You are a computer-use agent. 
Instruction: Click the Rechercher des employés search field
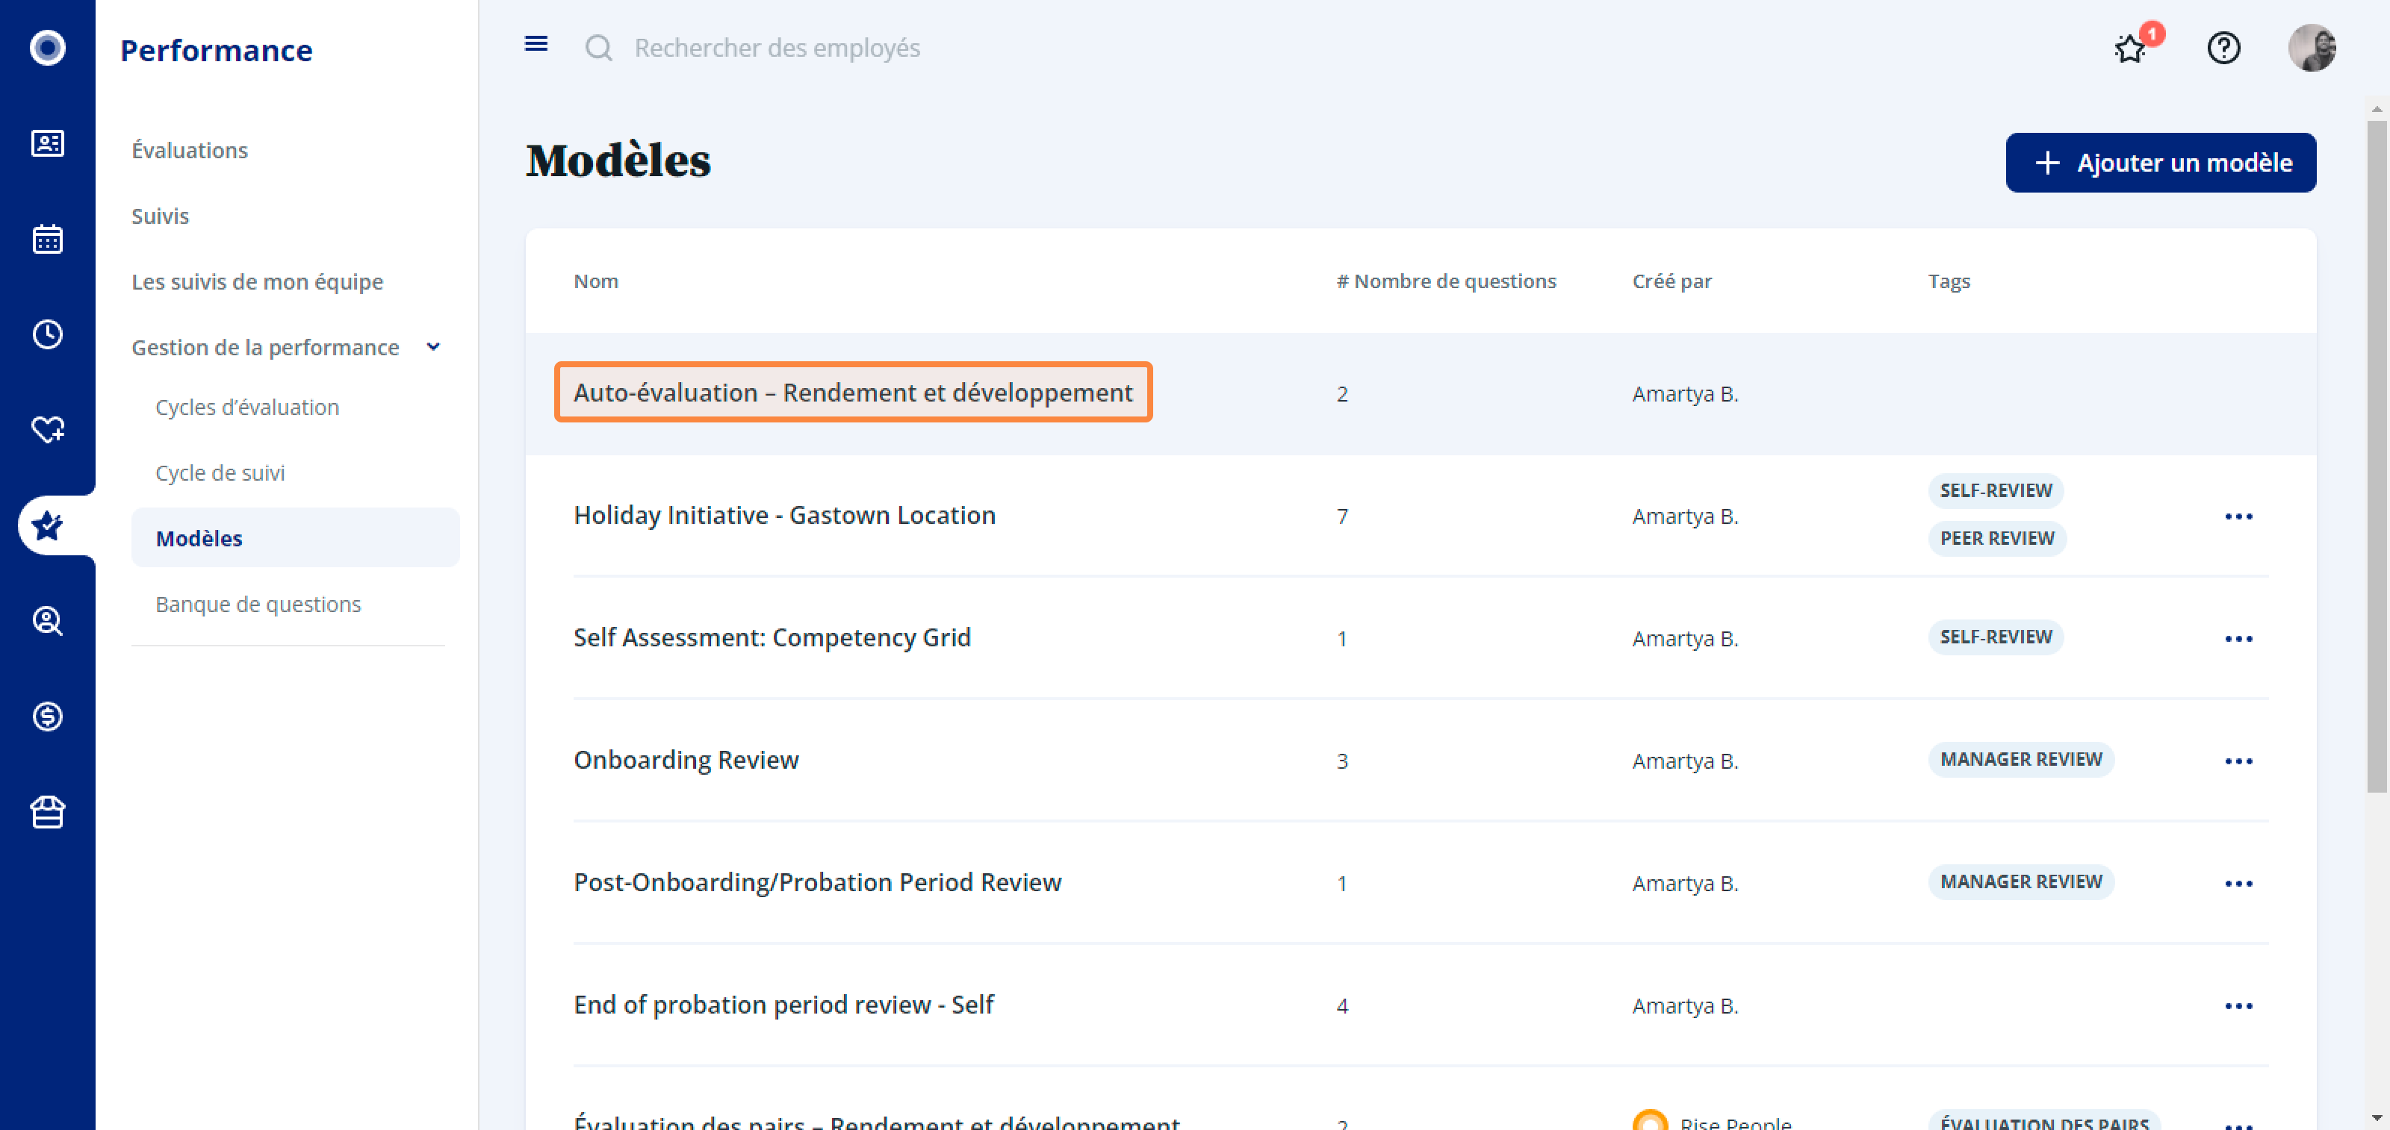[x=777, y=47]
